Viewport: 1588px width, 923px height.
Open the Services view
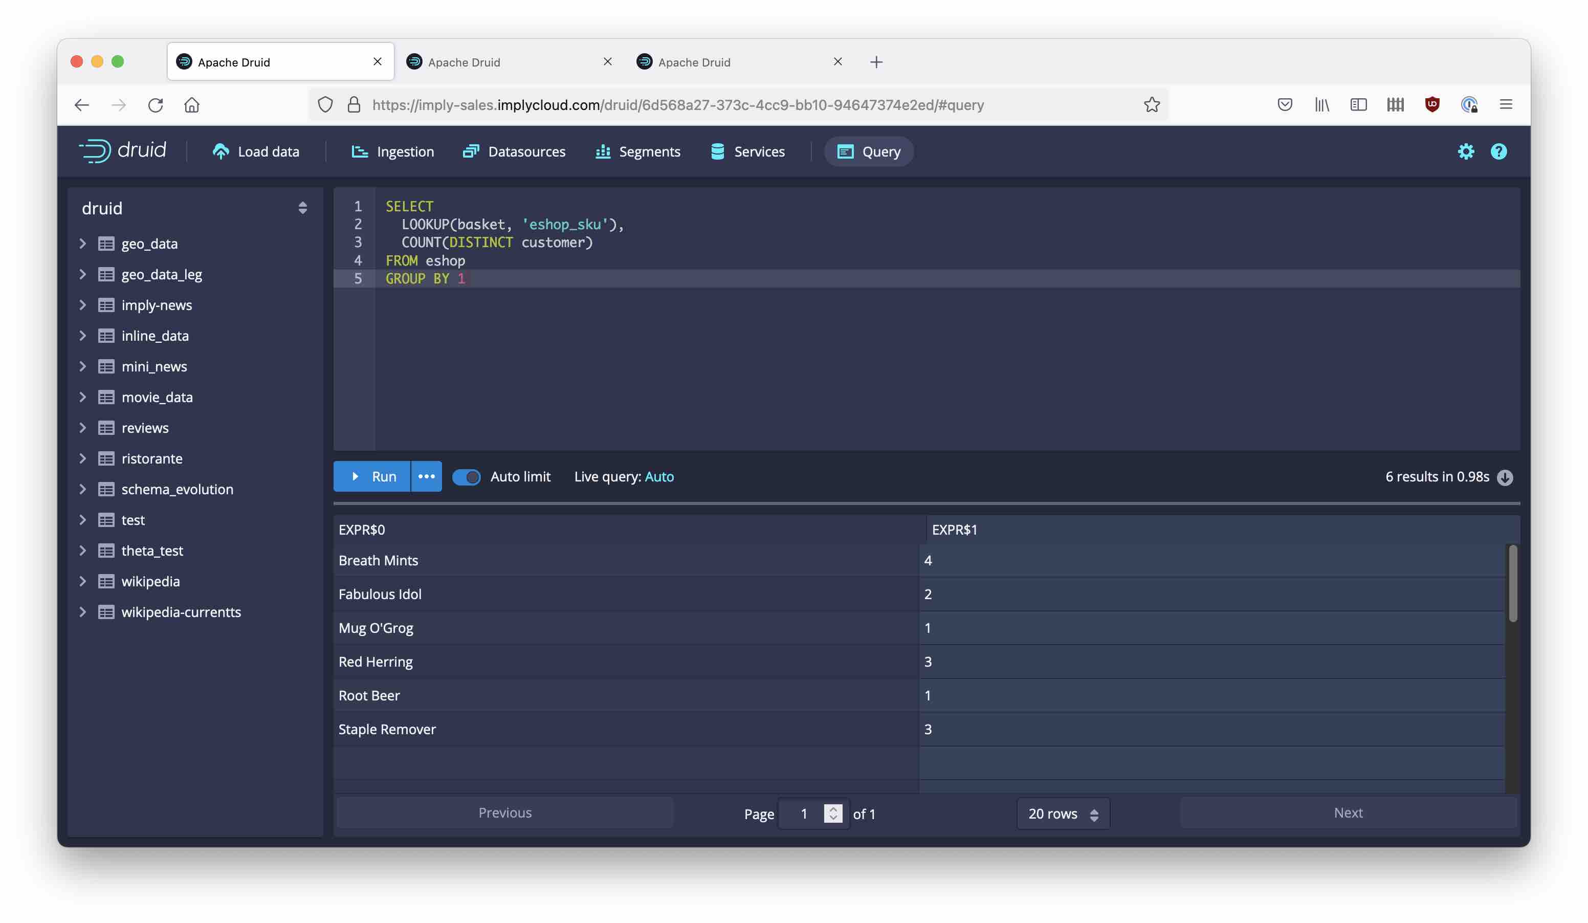(x=747, y=151)
